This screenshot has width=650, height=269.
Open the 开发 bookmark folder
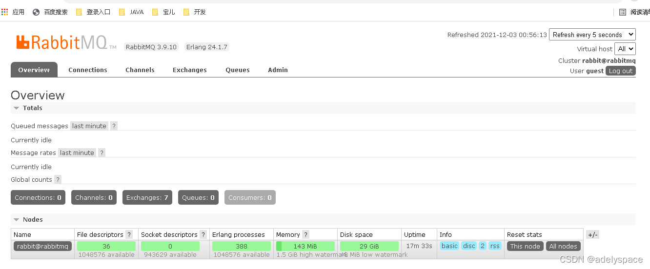tap(195, 12)
